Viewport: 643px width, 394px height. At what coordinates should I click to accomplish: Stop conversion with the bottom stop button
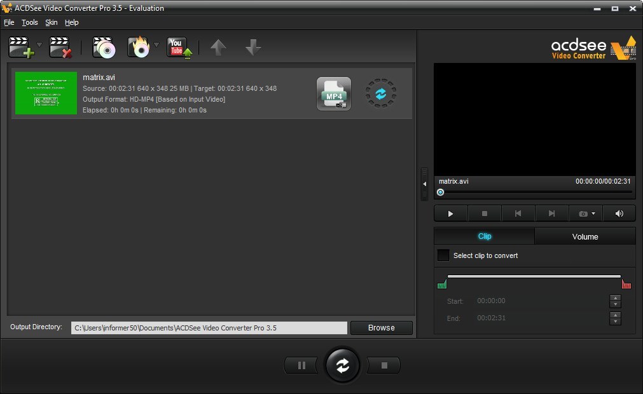[x=384, y=365]
